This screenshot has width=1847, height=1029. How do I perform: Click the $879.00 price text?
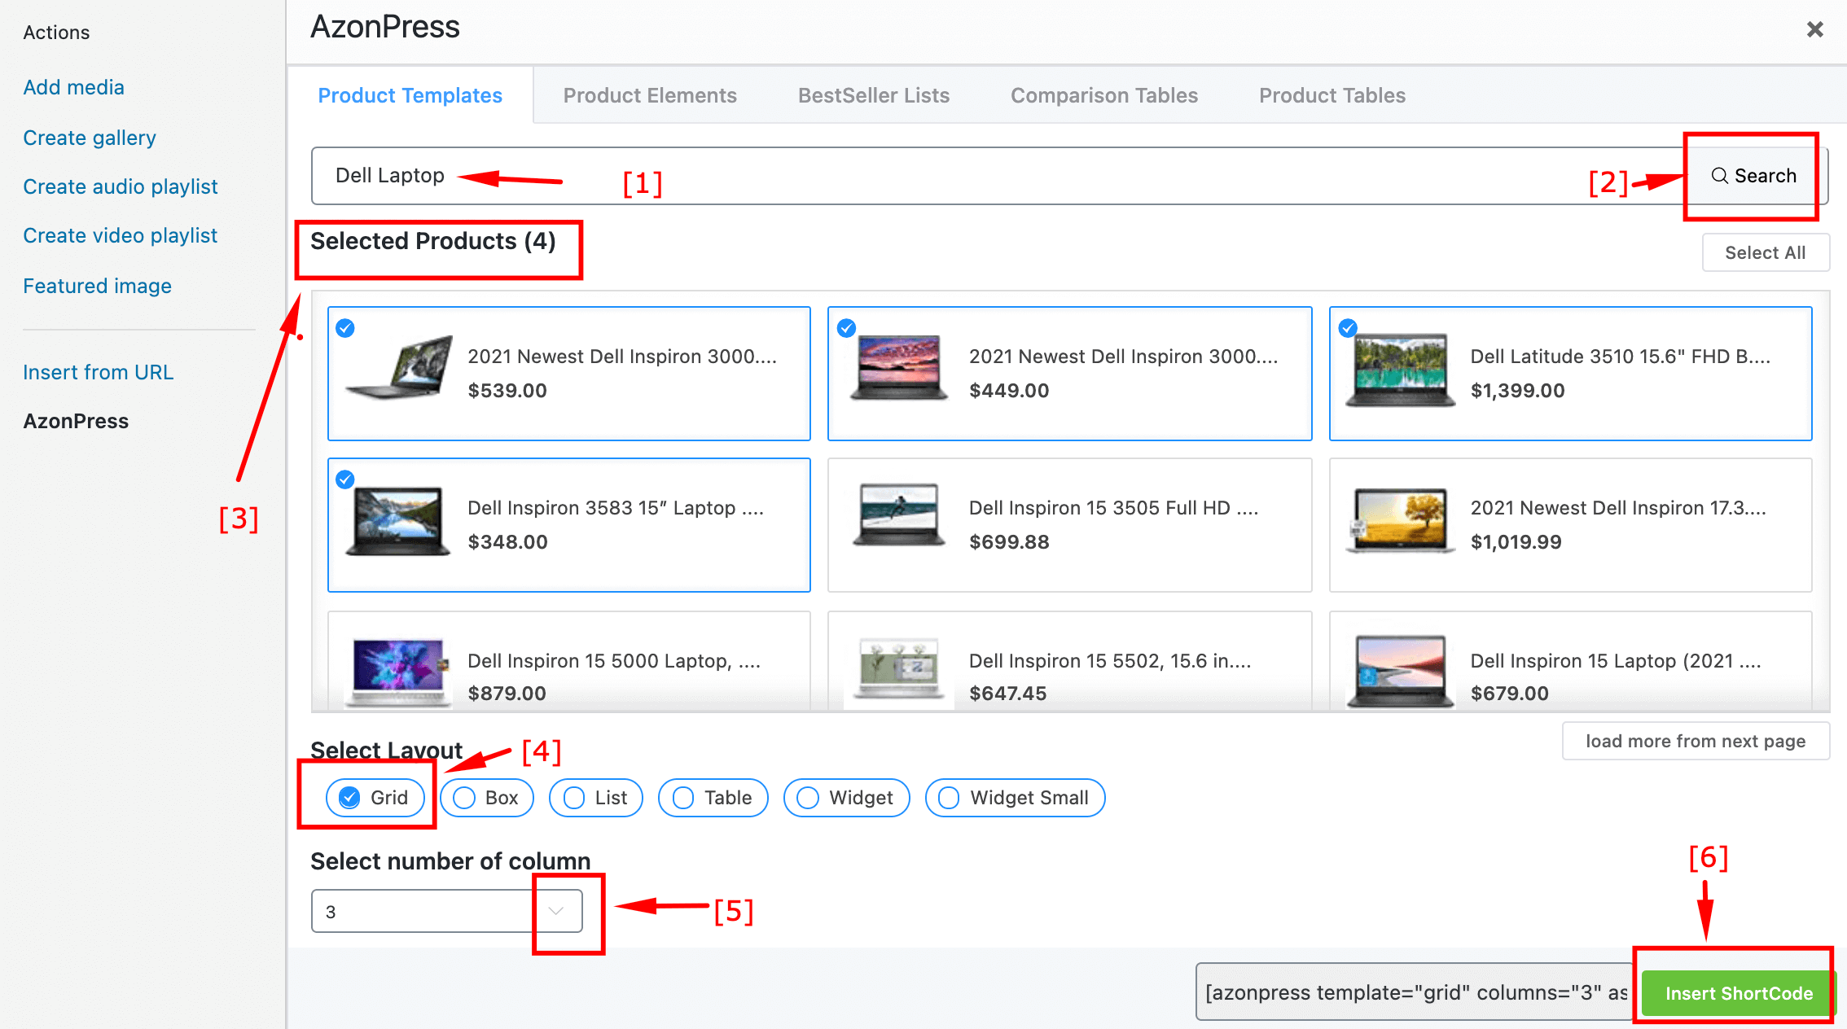coord(507,694)
